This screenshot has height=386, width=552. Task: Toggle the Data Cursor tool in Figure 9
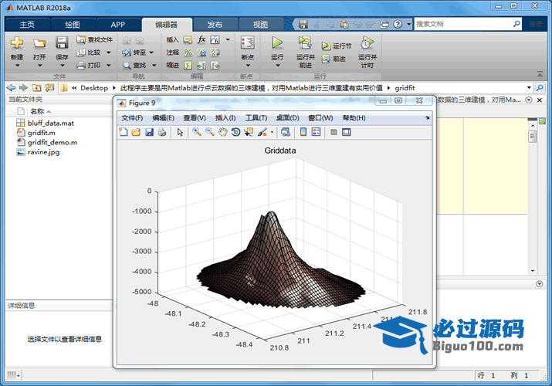249,132
